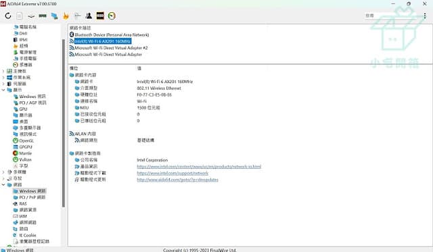Click the graph-like toolbar icon beside the flame
This screenshot has height=252, width=433.
pyautogui.click(x=77, y=16)
